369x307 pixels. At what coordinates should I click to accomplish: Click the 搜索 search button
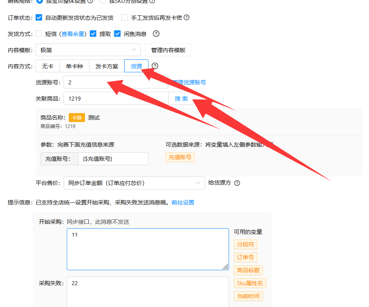[x=181, y=98]
